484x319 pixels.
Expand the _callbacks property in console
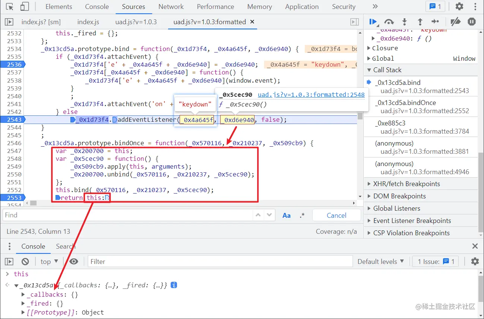pyautogui.click(x=23, y=295)
